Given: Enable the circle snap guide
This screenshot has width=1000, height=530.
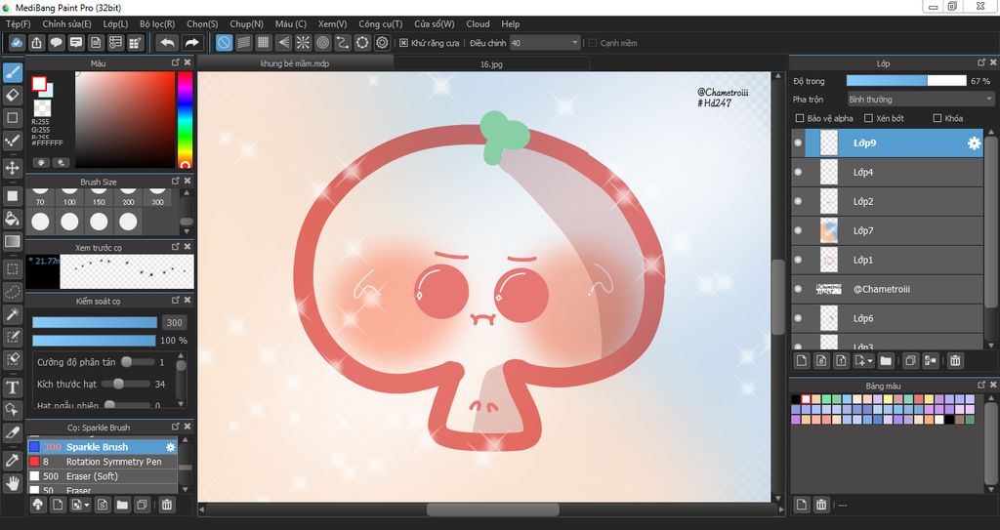Looking at the screenshot, I should 322,43.
